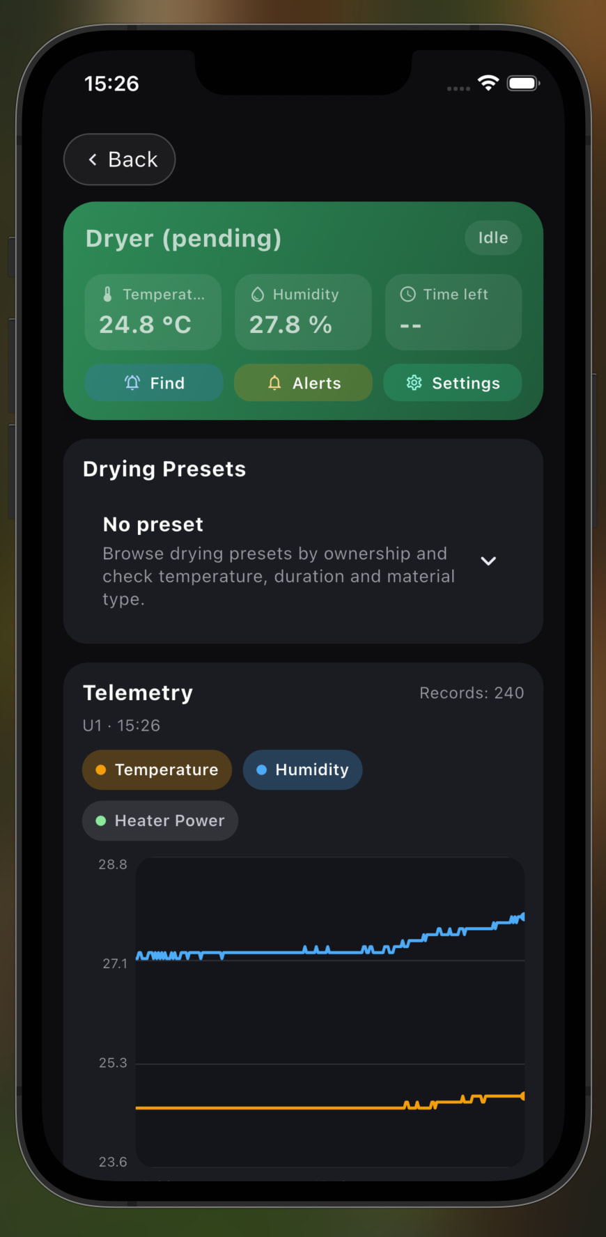
Task: Toggle the Heater Power series chip
Action: pos(160,820)
